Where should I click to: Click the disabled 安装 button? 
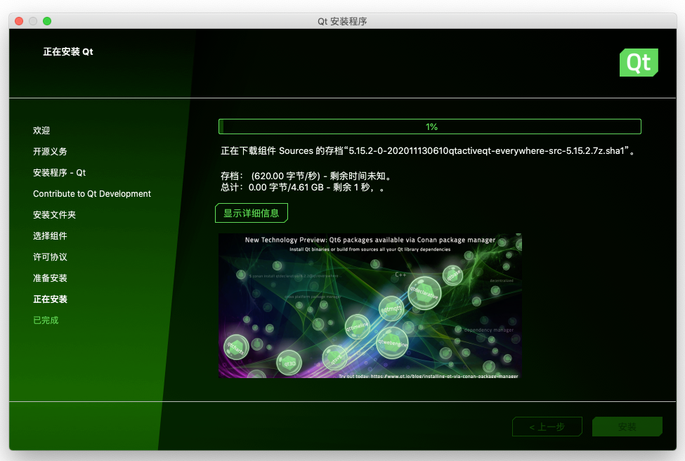pyautogui.click(x=627, y=427)
